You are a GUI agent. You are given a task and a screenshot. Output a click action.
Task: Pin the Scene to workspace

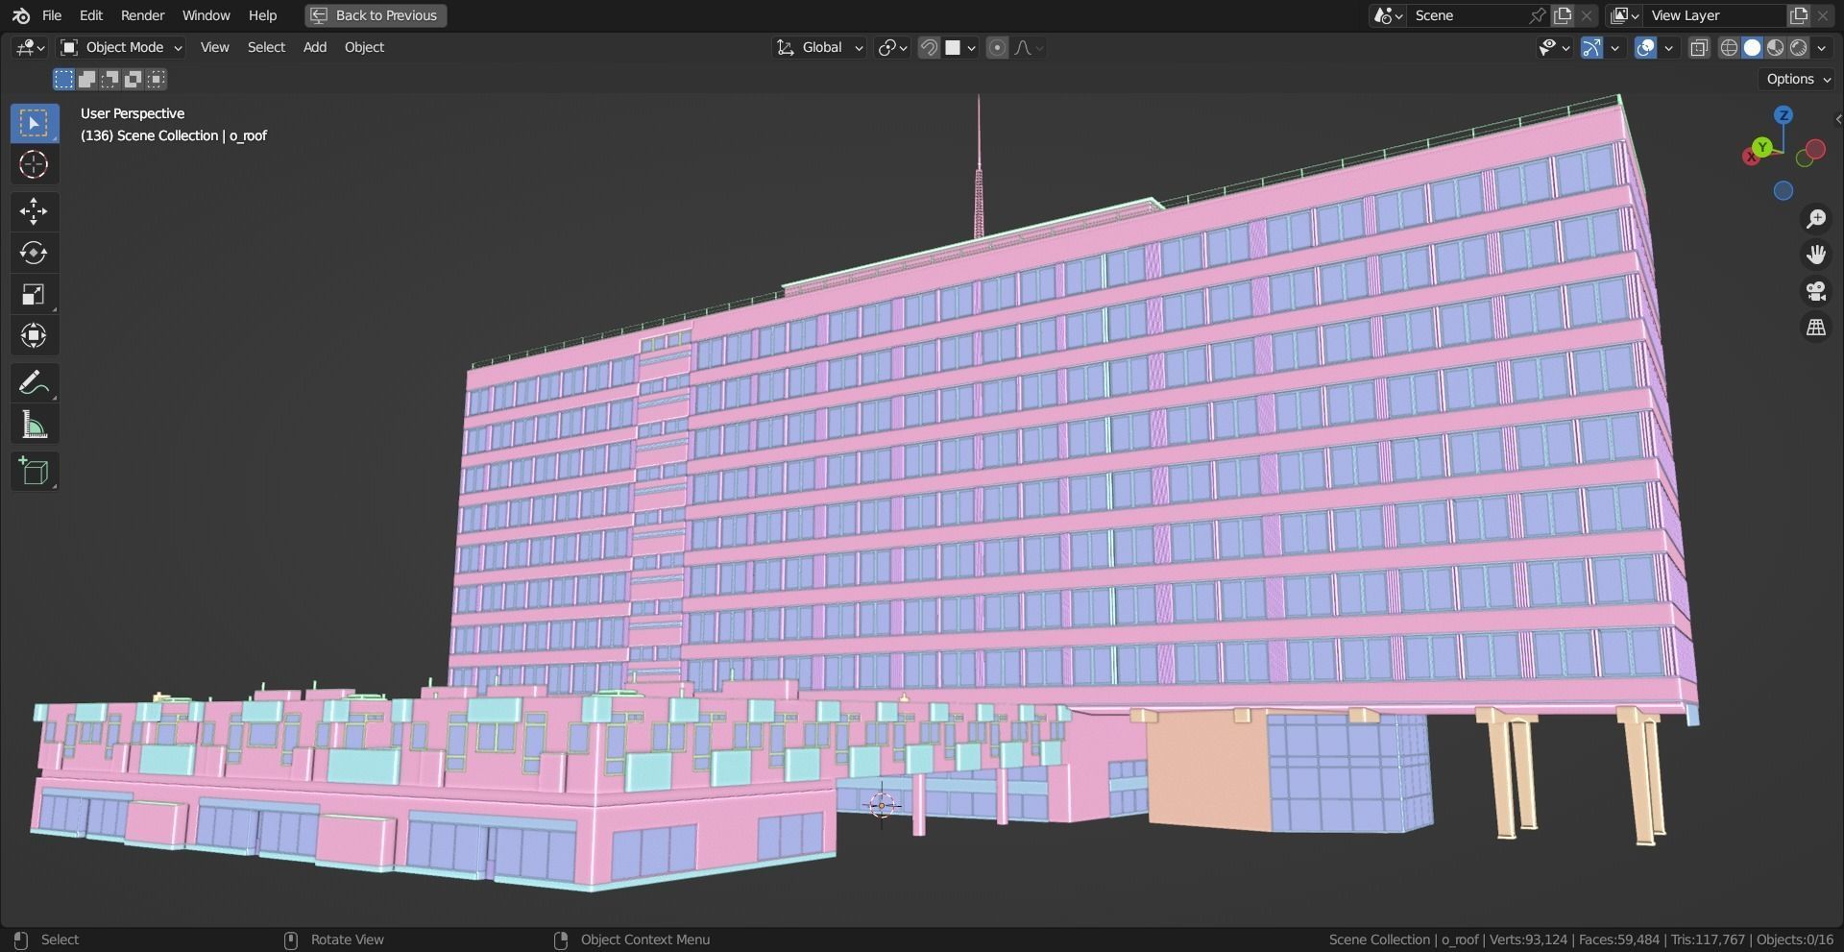coord(1537,15)
